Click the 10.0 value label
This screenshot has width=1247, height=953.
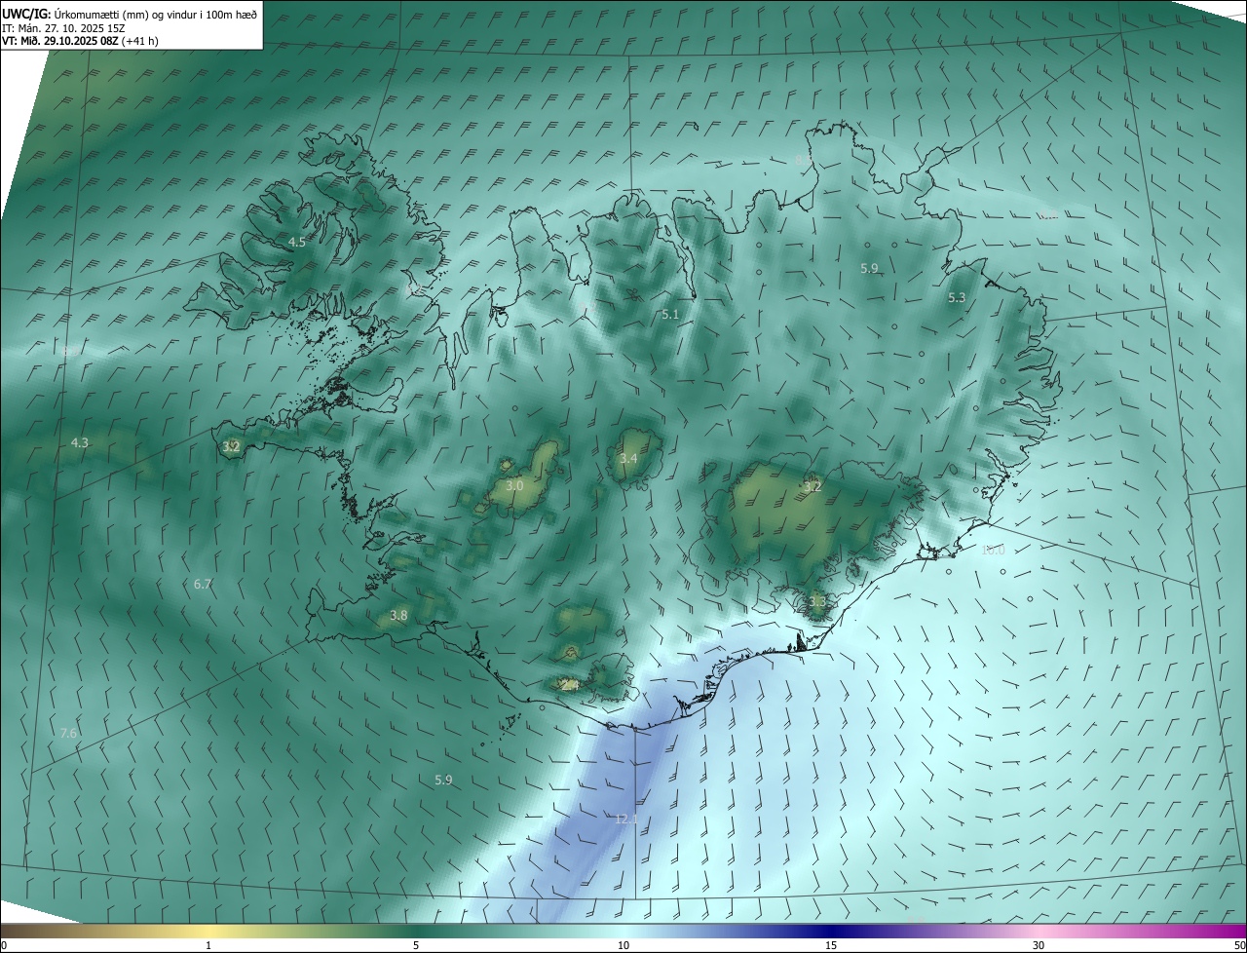tap(993, 551)
